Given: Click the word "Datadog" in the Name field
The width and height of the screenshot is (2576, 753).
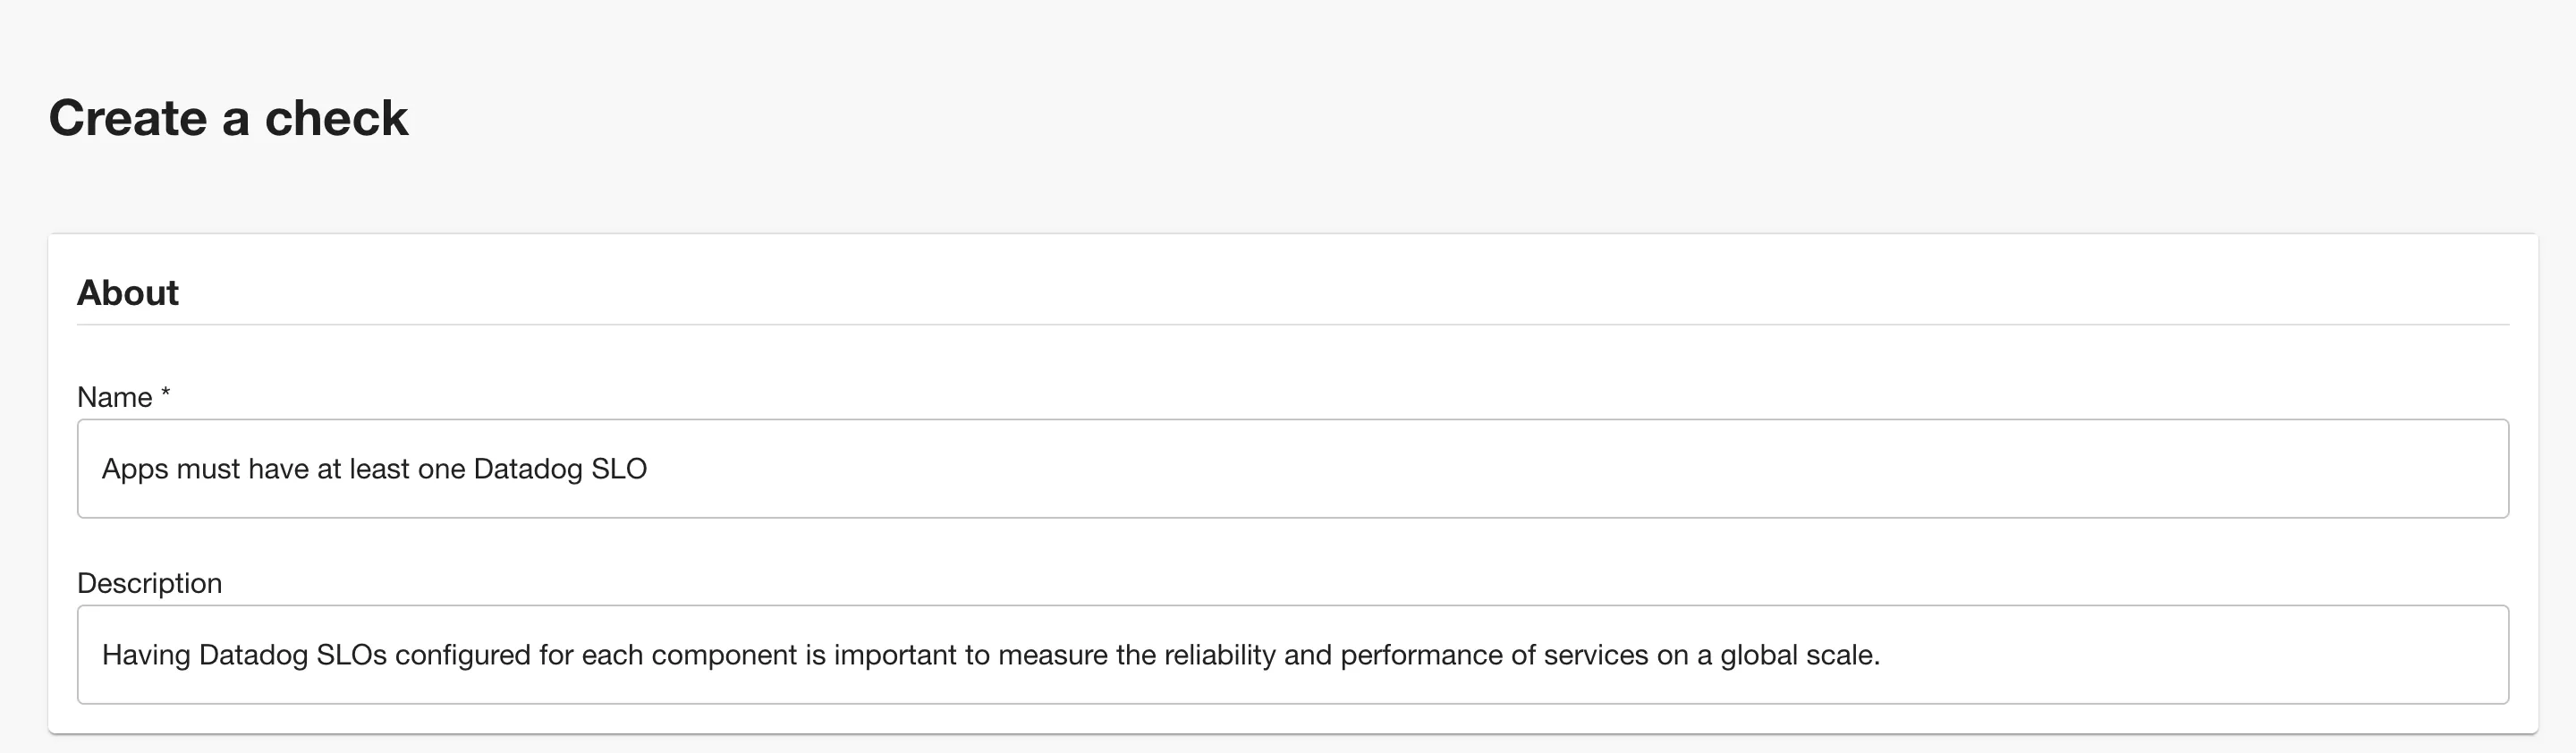Looking at the screenshot, I should [x=527, y=468].
